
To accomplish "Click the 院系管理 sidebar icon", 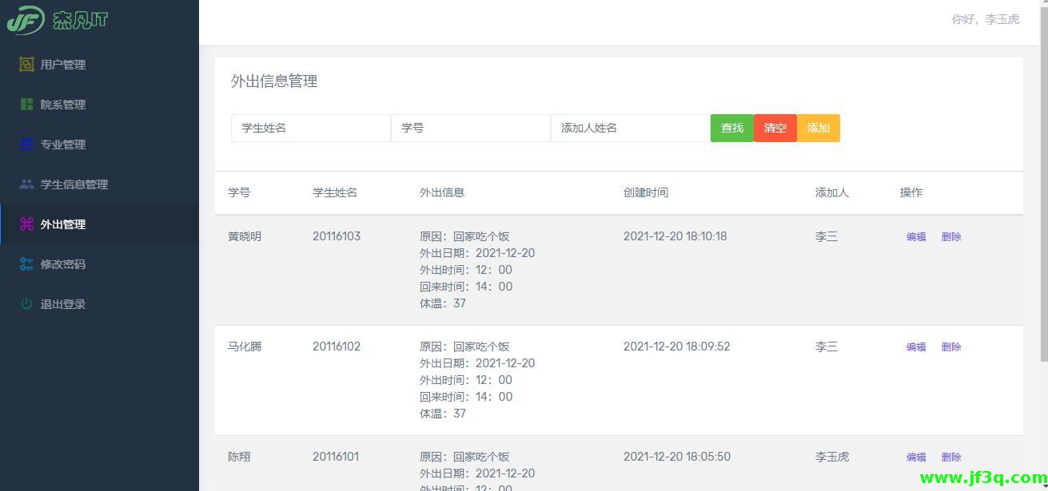I will pyautogui.click(x=26, y=105).
